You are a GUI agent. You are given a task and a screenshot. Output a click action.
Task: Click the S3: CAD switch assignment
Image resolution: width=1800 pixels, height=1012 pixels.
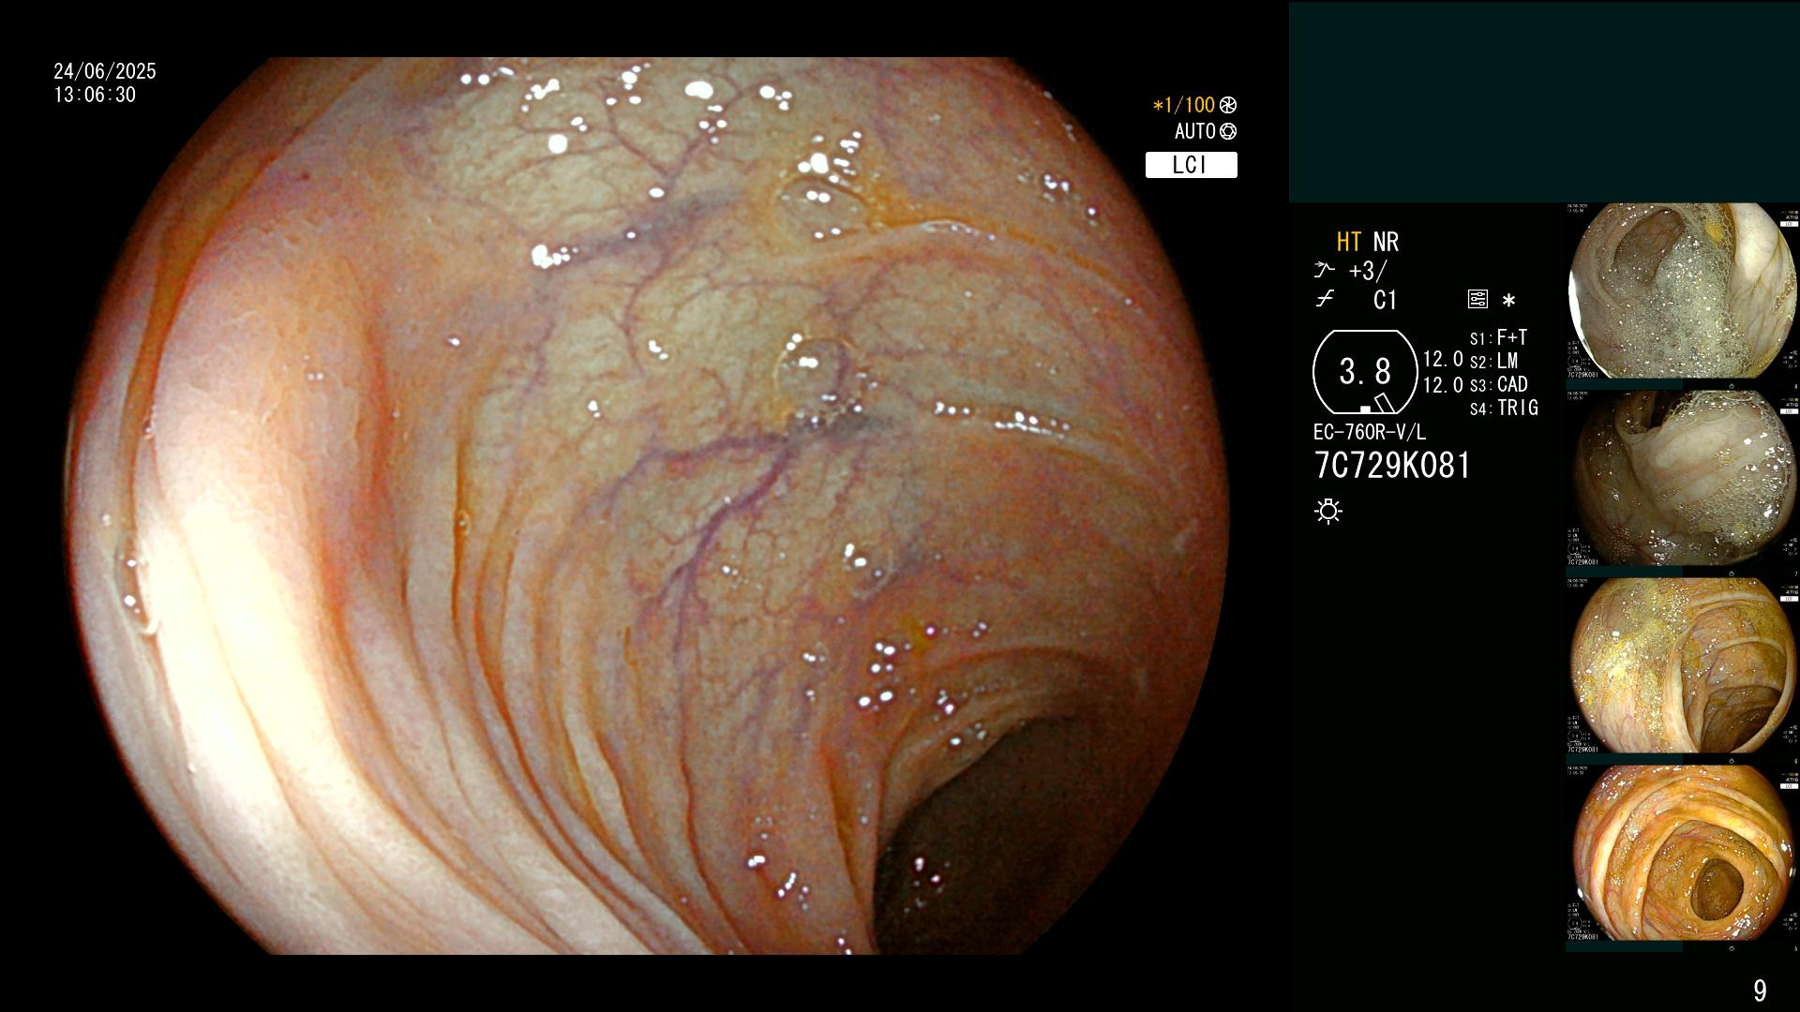click(1498, 385)
